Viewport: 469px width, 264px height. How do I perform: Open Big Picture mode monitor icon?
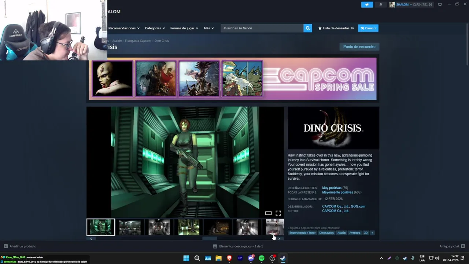[440, 4]
